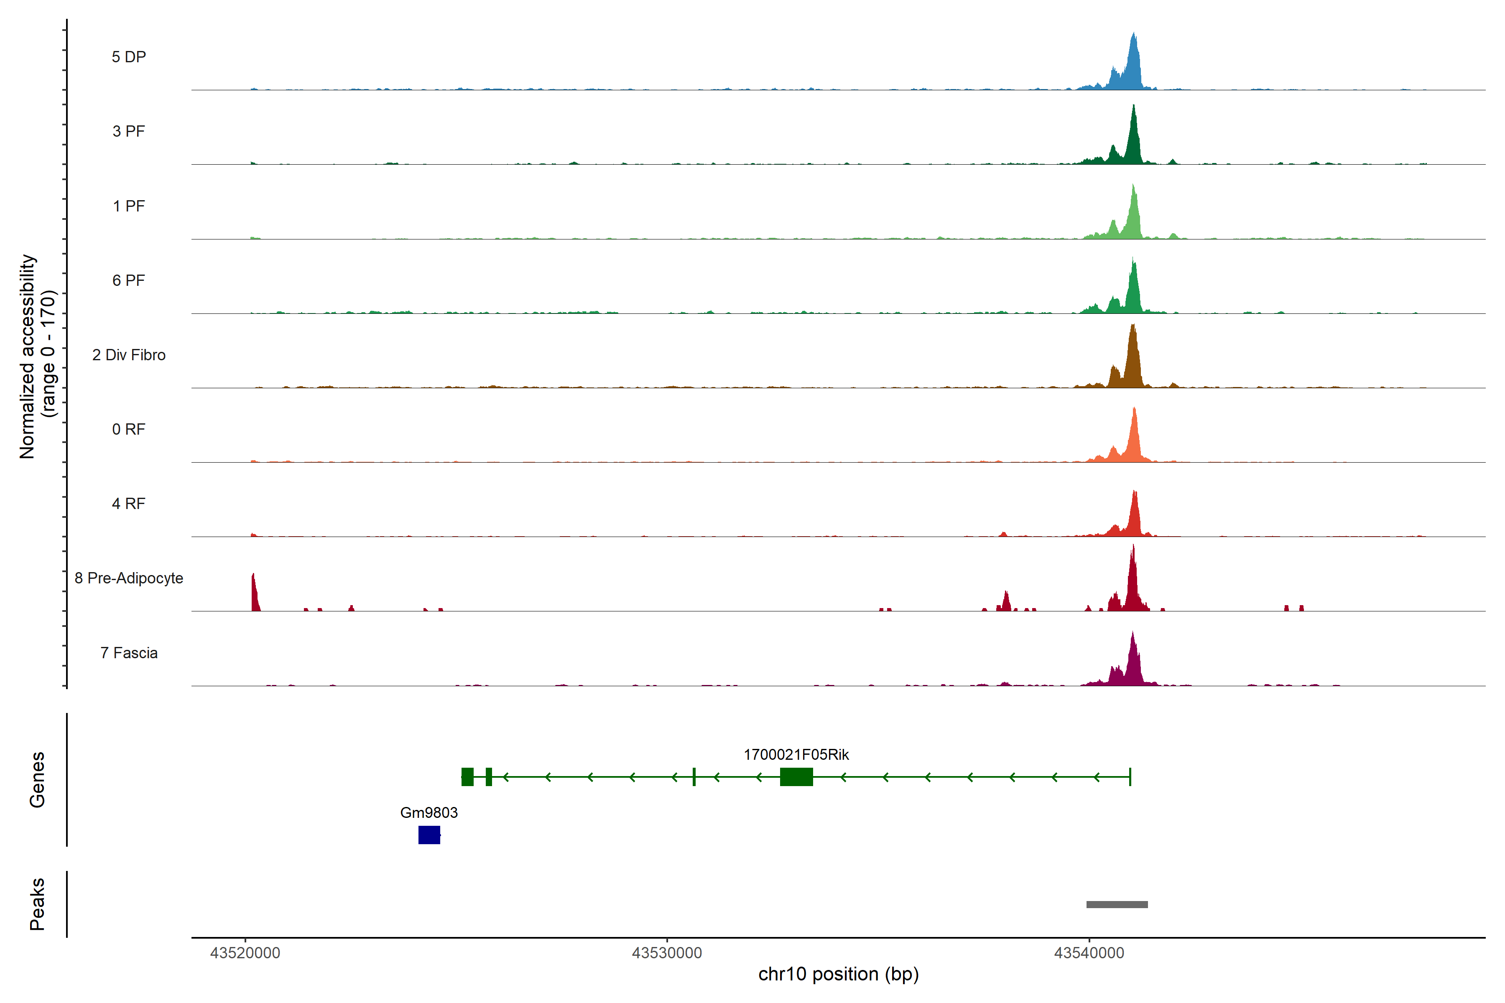
Task: Click the large green 1700021F05Rik exon block
Action: tap(796, 776)
